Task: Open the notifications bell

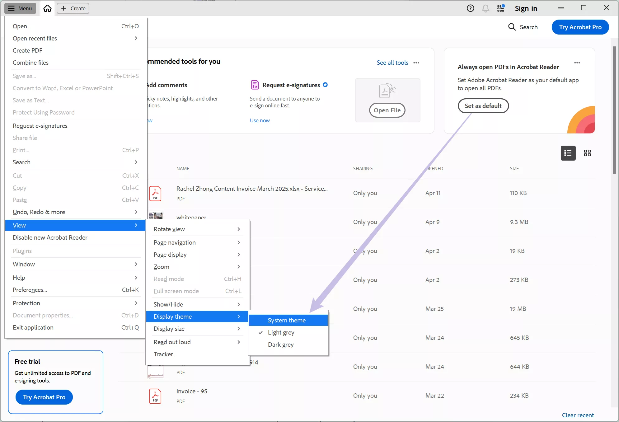Action: pyautogui.click(x=485, y=8)
